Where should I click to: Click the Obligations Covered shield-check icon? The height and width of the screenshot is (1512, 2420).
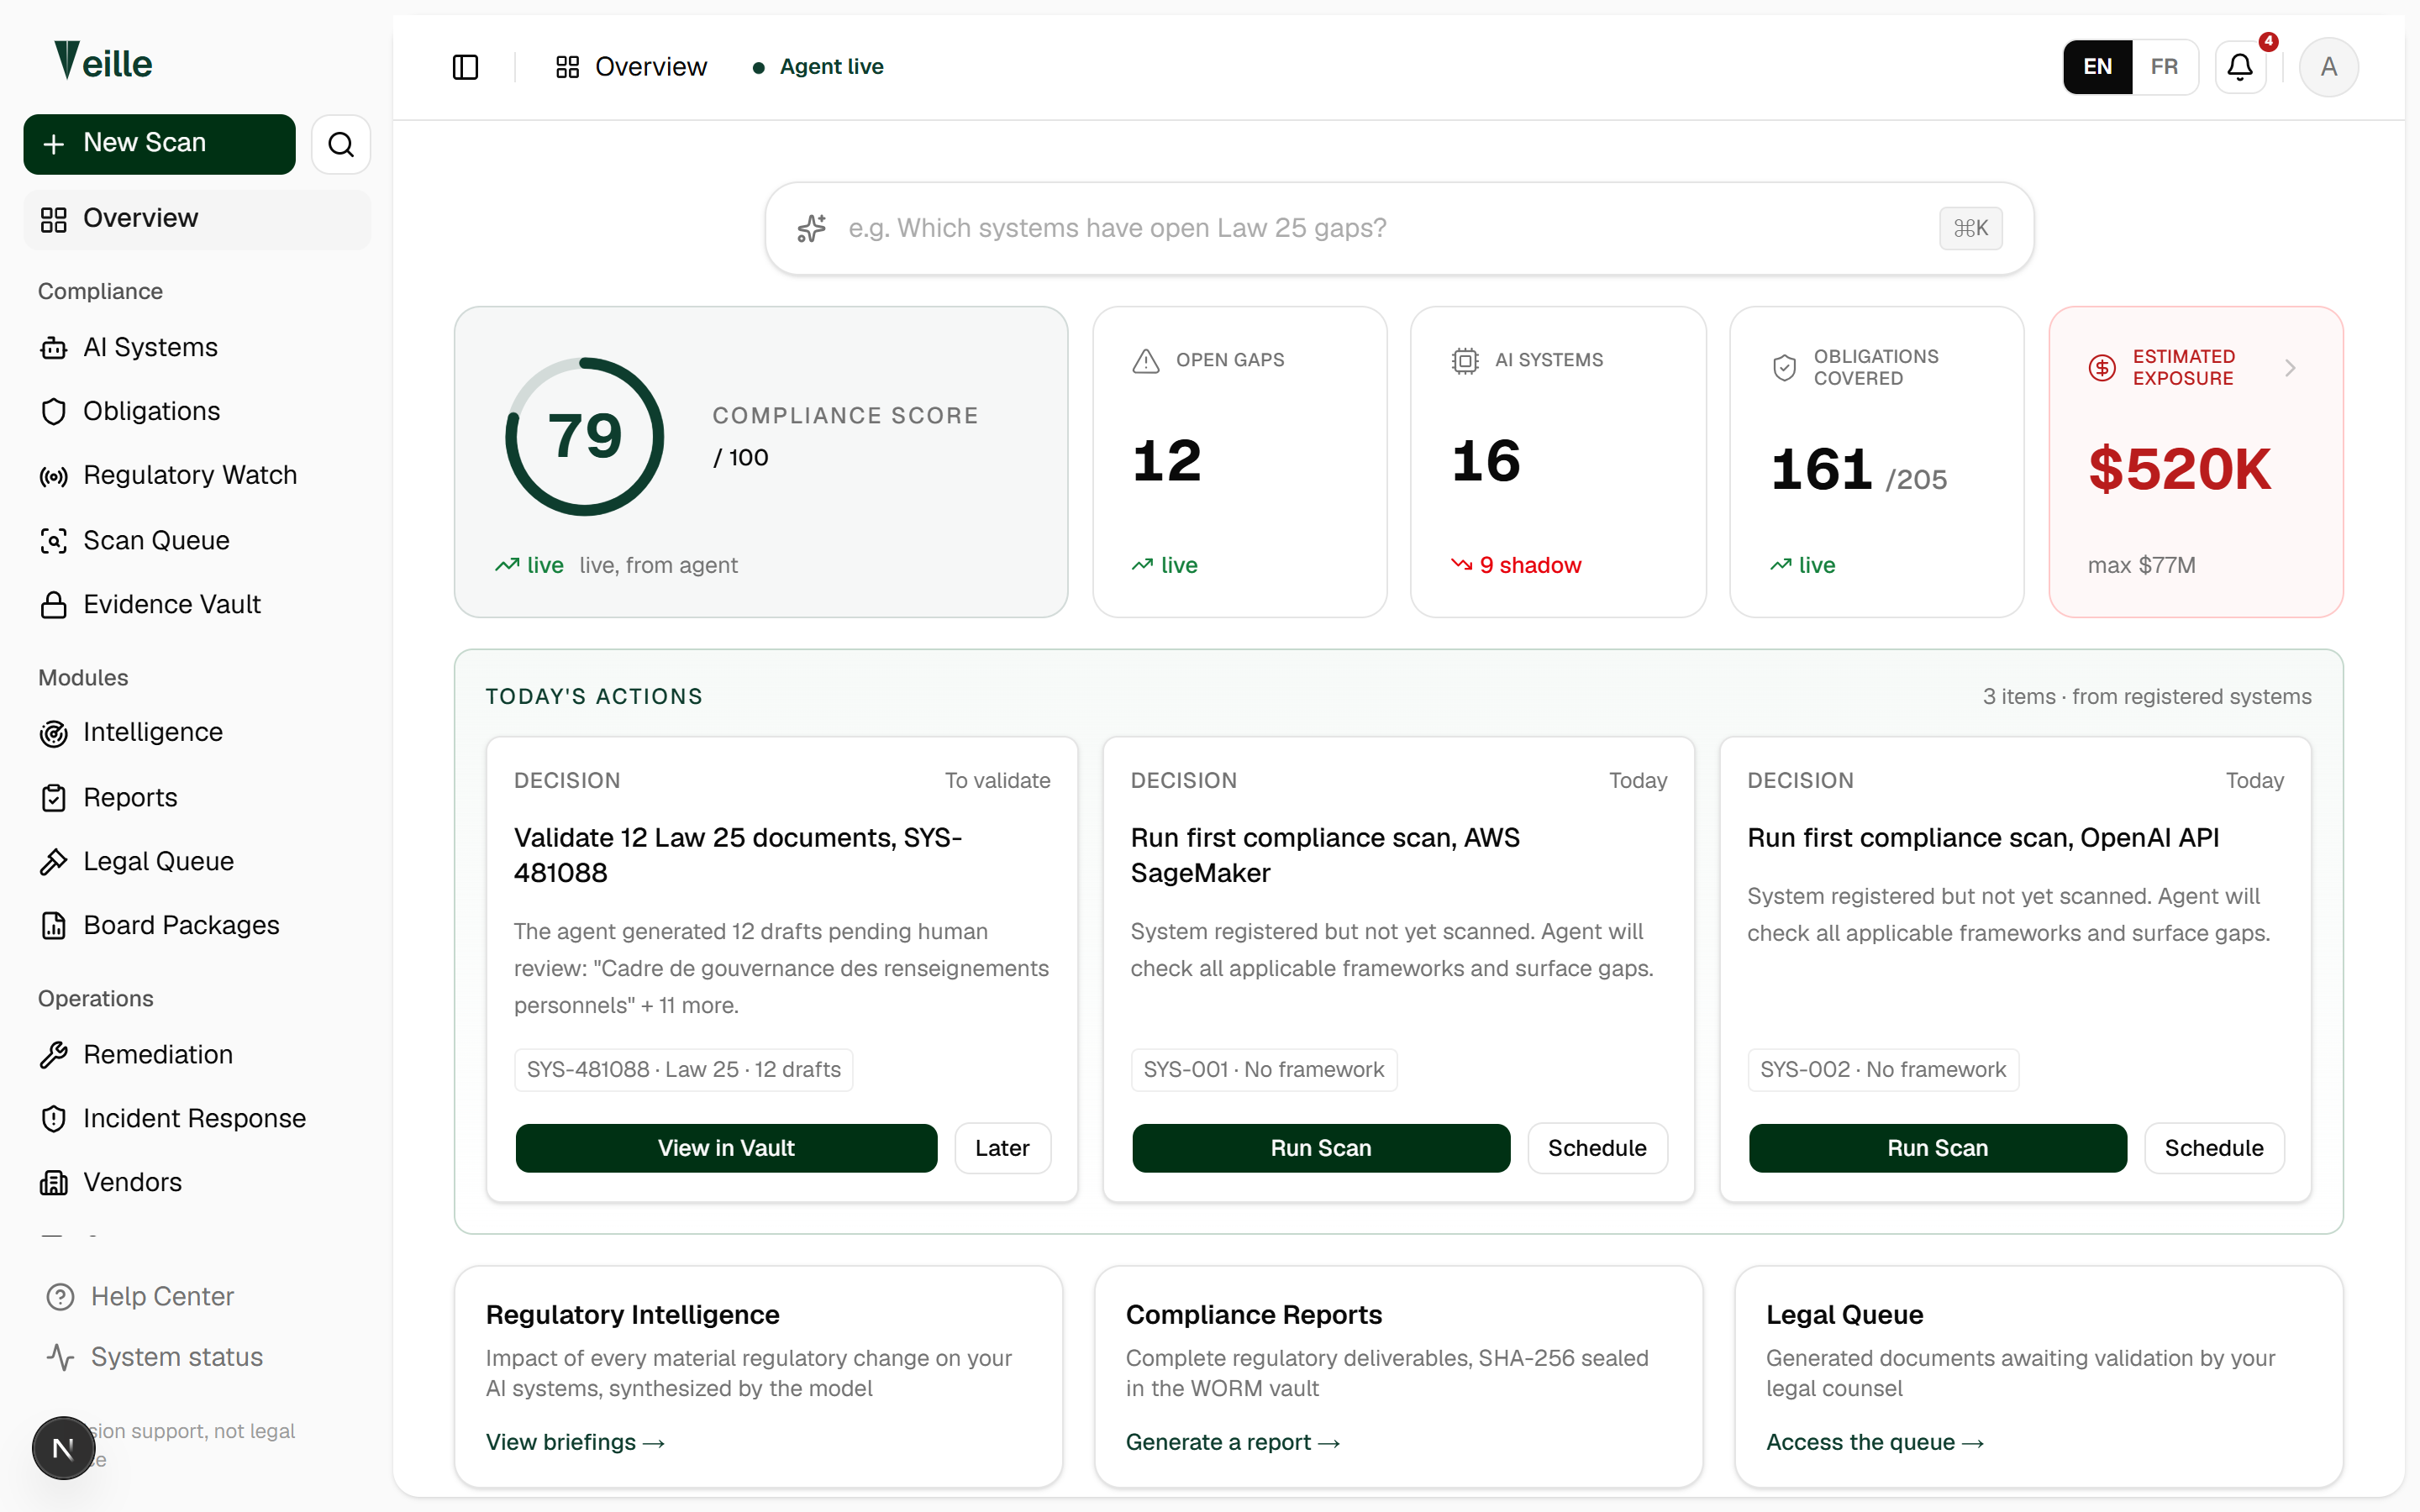[x=1784, y=368]
